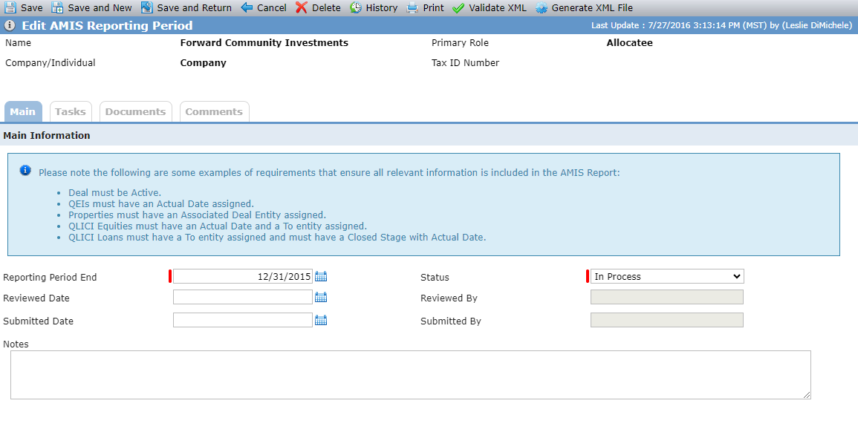
Task: Open the Status dropdown showing In Process
Action: (x=667, y=277)
